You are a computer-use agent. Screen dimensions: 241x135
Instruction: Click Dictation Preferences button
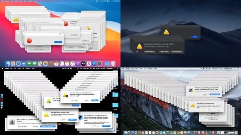click(x=48, y=126)
